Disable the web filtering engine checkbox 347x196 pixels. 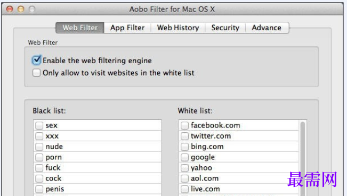tap(36, 60)
